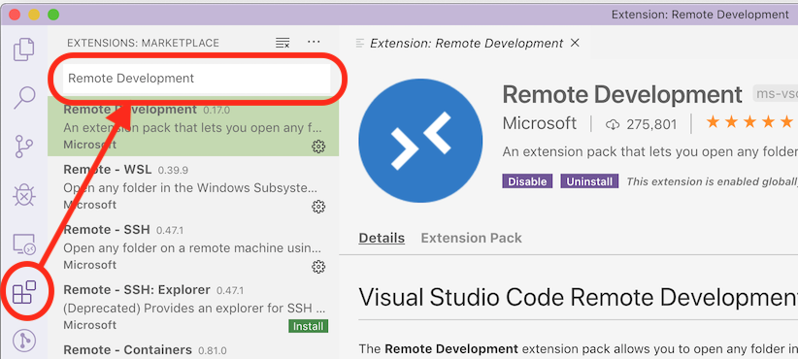Select Remote - Containers in the results list
The width and height of the screenshot is (798, 359).
coord(193,351)
